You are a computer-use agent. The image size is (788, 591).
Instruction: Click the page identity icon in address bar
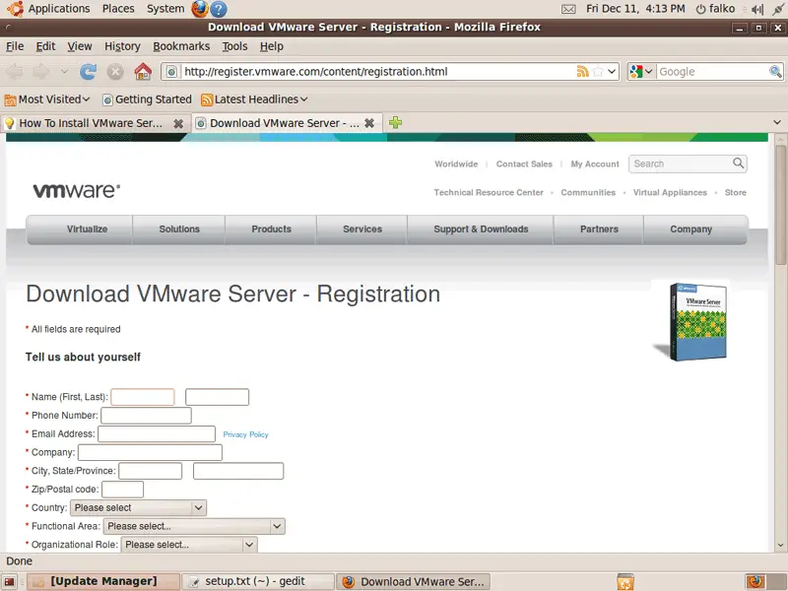tap(171, 71)
